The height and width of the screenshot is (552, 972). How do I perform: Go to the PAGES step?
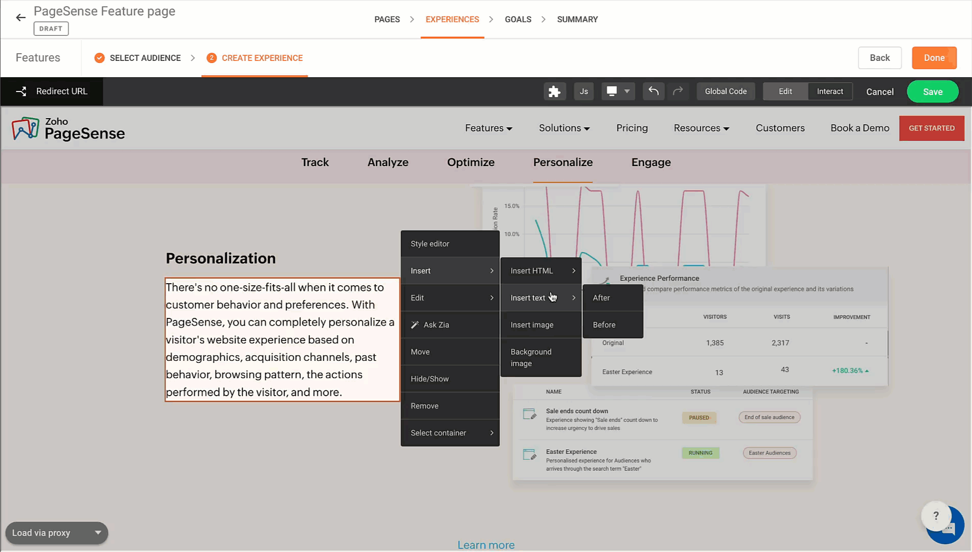(387, 19)
